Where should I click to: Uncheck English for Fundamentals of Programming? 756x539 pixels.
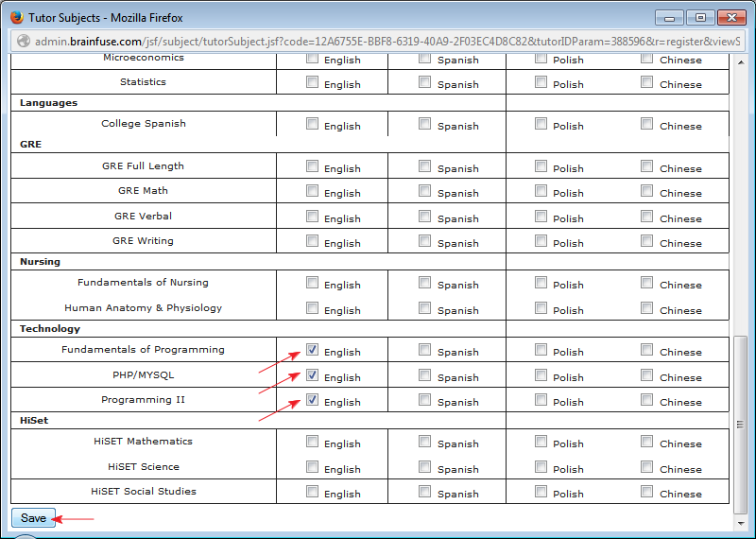point(313,349)
